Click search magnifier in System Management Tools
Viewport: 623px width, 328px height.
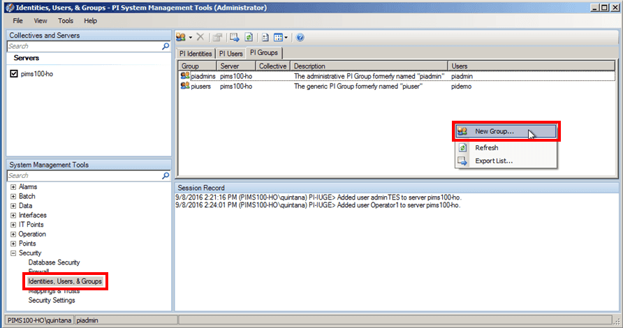(x=166, y=176)
